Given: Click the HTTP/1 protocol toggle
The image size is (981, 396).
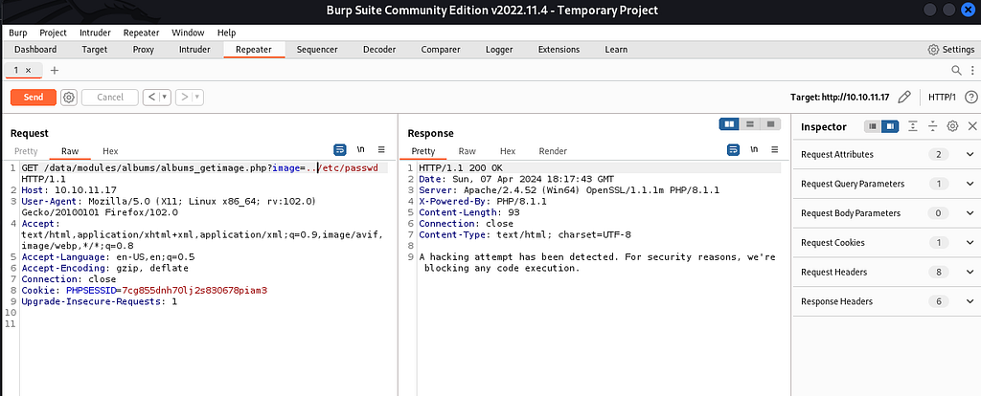Looking at the screenshot, I should pos(943,97).
